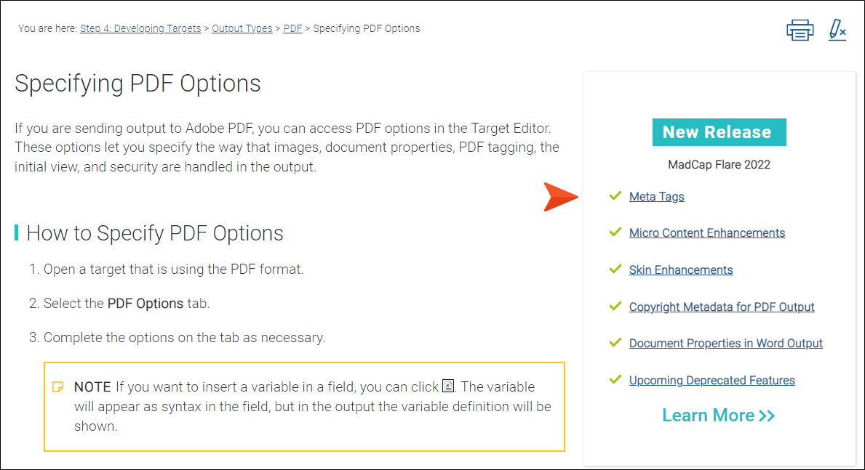Click the orange arrow pointing to the sidebar
The image size is (865, 470).
560,197
